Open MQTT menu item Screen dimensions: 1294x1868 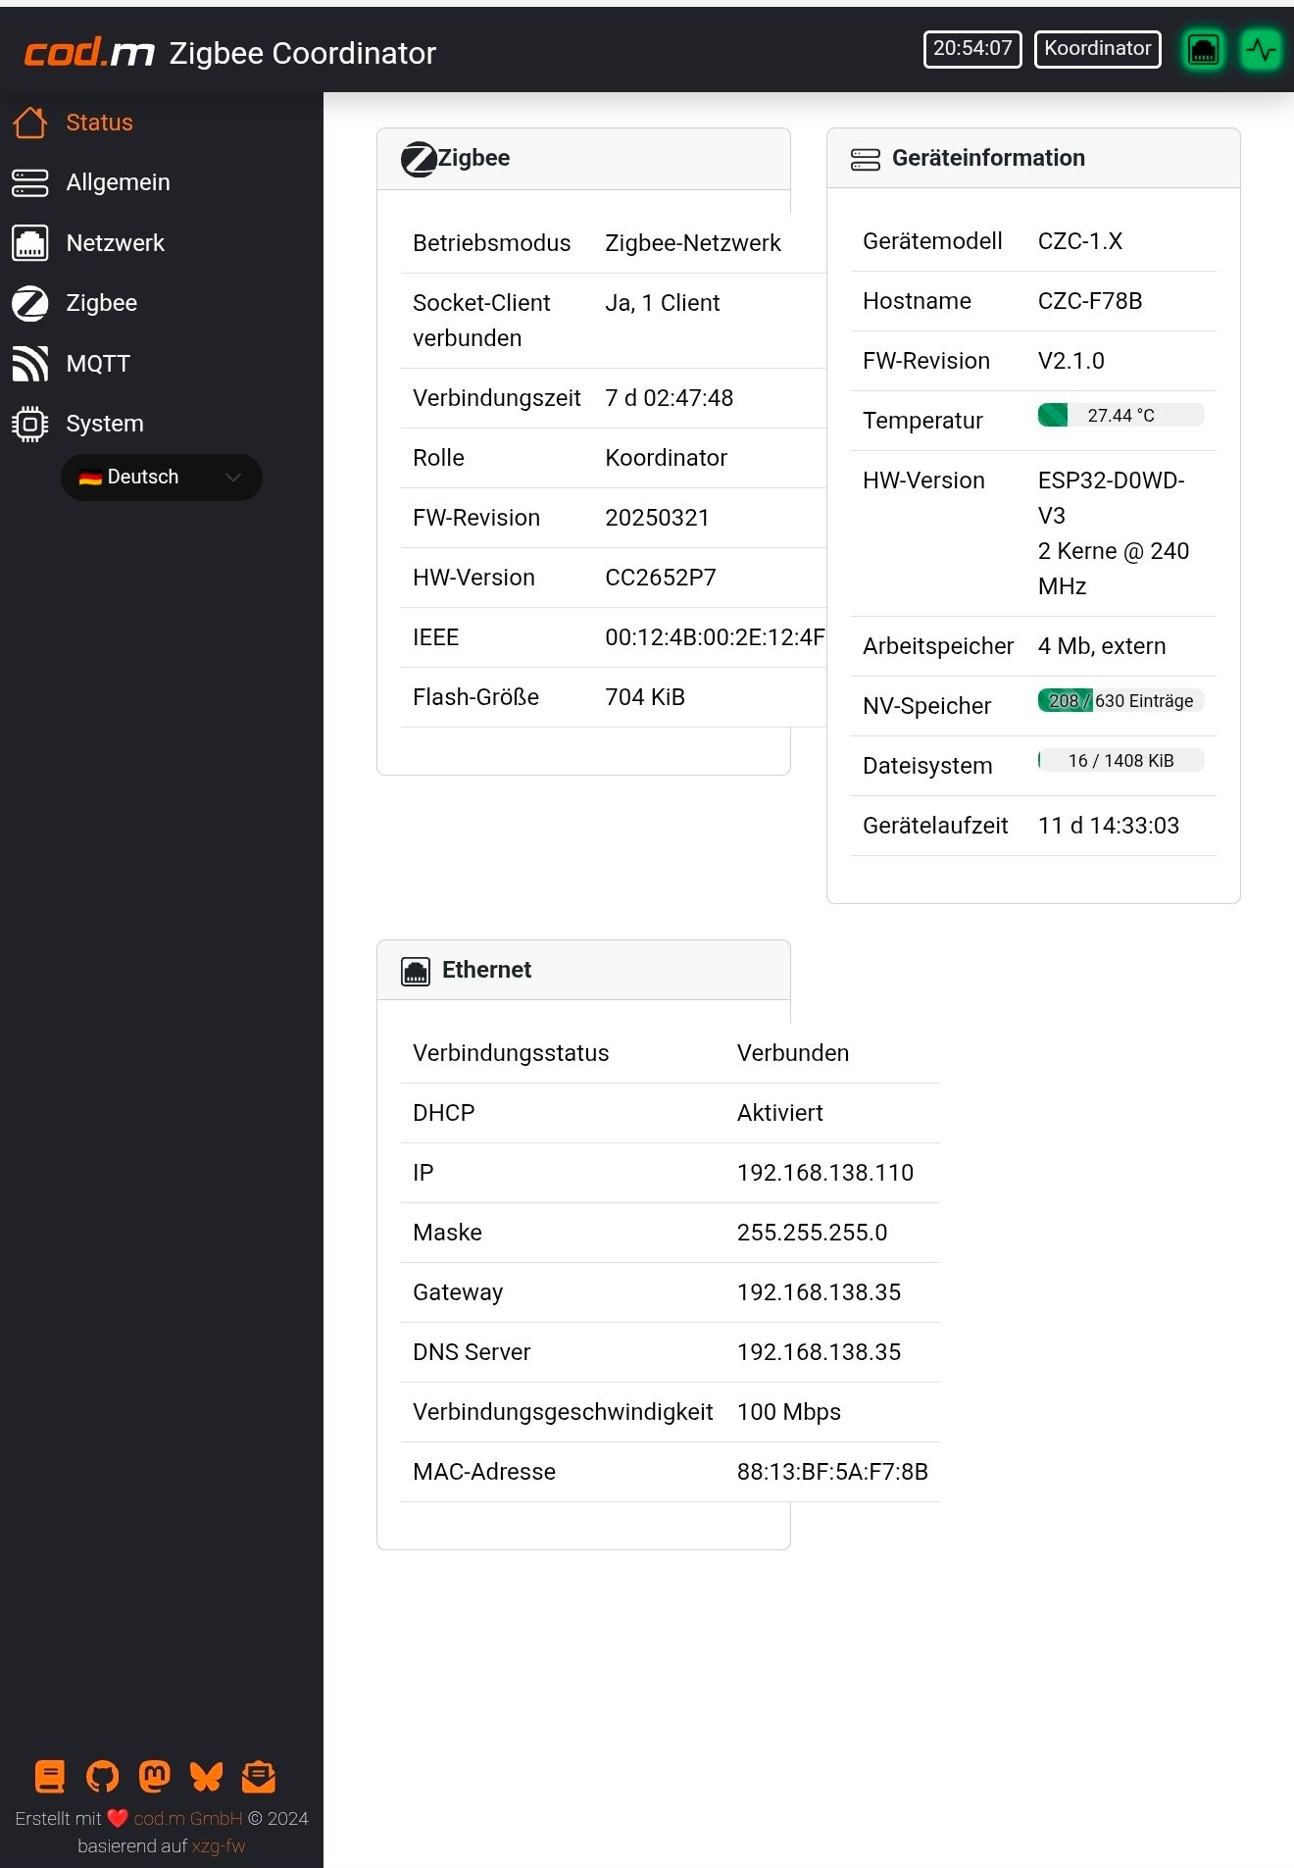coord(98,364)
